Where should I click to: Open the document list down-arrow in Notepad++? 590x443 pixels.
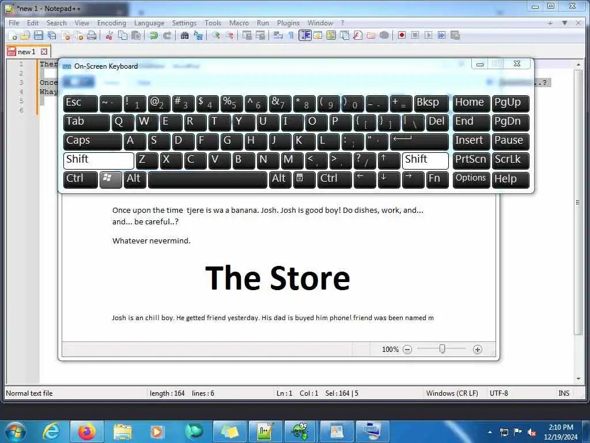tap(565, 23)
